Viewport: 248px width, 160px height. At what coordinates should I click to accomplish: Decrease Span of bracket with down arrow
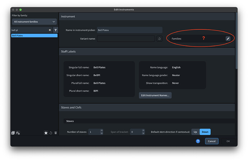click(143, 133)
